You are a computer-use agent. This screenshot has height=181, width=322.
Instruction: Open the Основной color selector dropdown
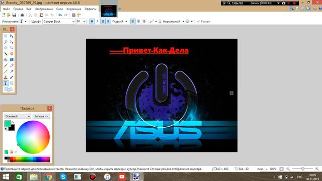tap(18, 116)
